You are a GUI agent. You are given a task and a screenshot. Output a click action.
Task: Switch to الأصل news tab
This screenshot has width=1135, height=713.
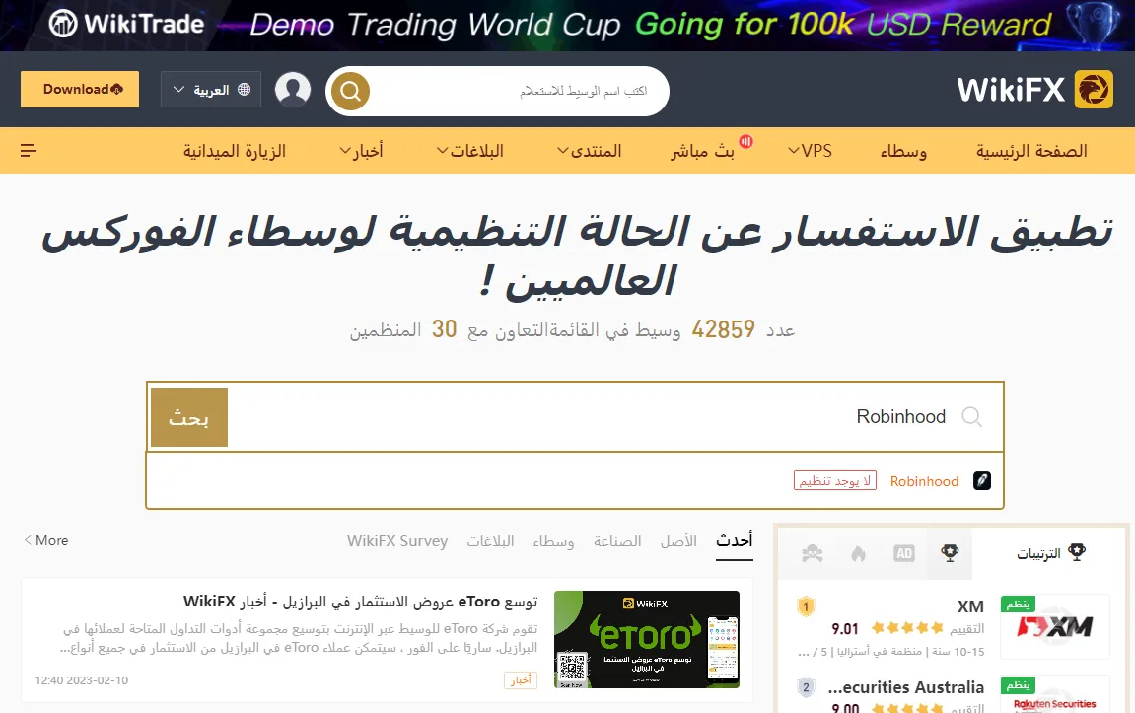tap(679, 541)
